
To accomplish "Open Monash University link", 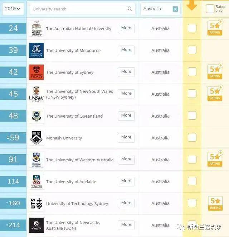I will pos(64,138).
